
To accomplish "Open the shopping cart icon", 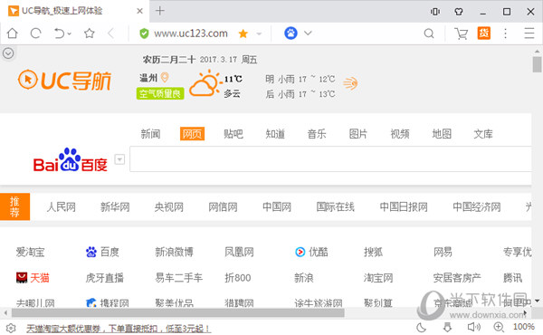I will point(461,33).
